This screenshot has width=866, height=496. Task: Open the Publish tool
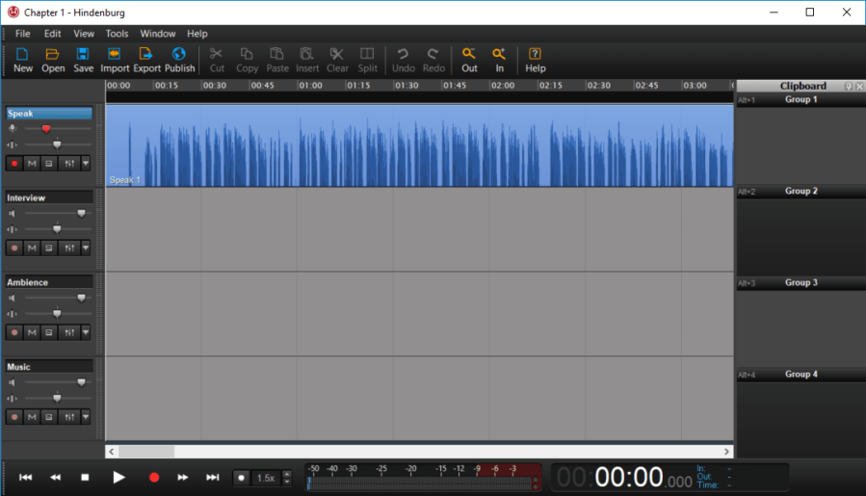179,60
